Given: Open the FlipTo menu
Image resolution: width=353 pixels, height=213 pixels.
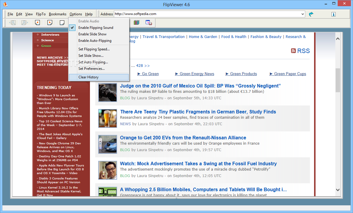Looking at the screenshot, I should 41,14.
